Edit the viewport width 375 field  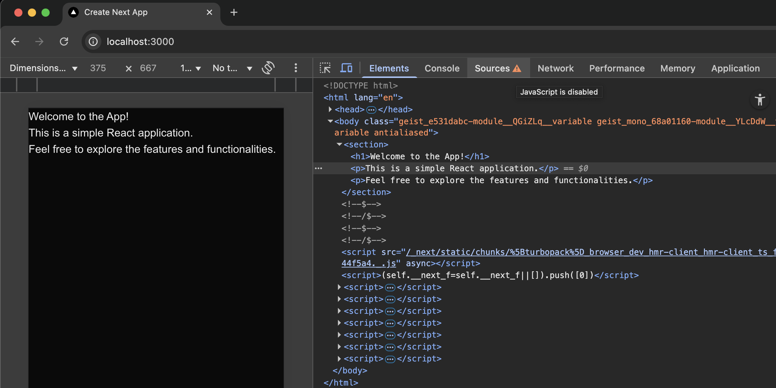[98, 68]
